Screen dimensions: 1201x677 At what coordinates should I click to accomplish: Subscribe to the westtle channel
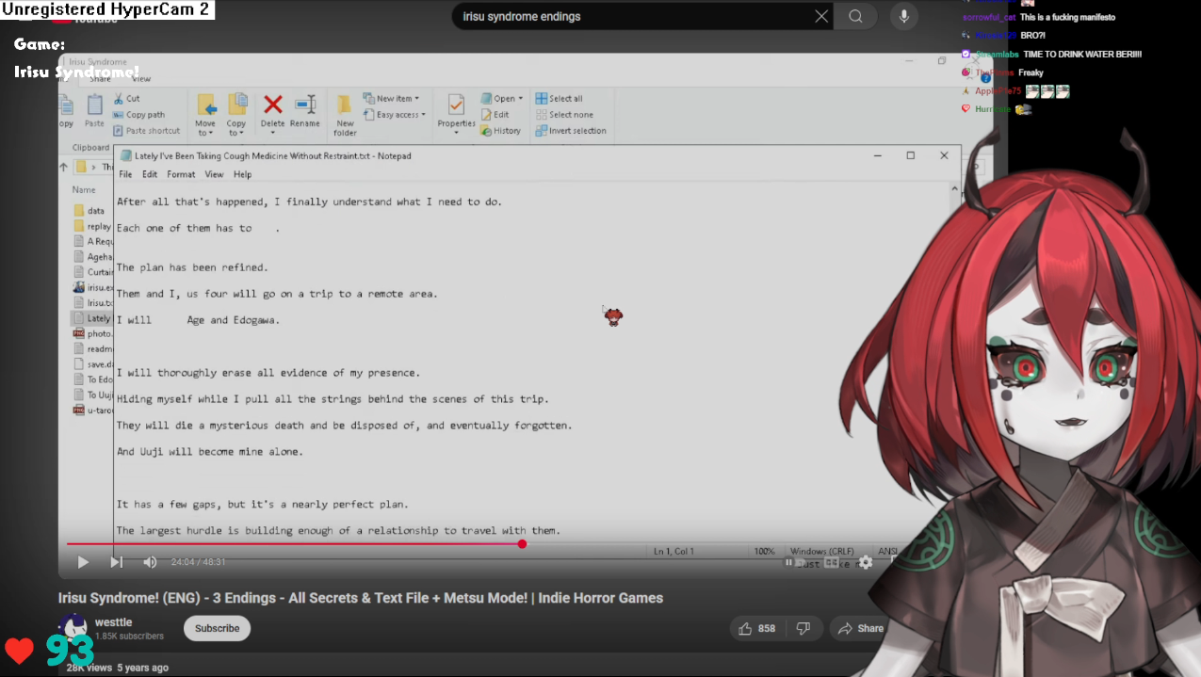click(217, 628)
